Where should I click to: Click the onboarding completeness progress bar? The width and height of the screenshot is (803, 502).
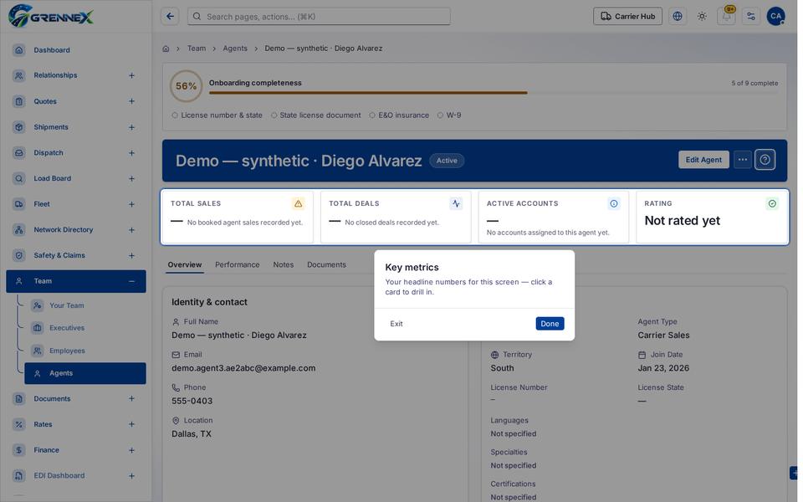point(494,93)
